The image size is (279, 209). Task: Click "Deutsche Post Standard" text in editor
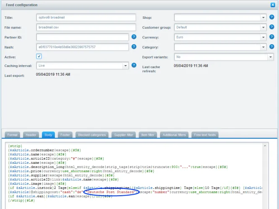pos(111,192)
